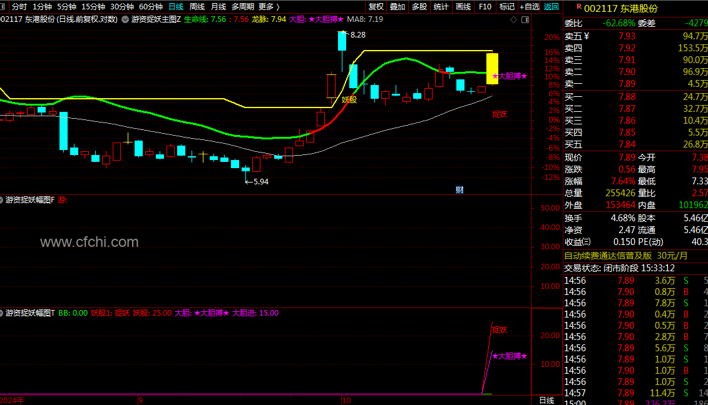Switch to the 分时 intraday view
The image size is (708, 405).
tap(19, 7)
